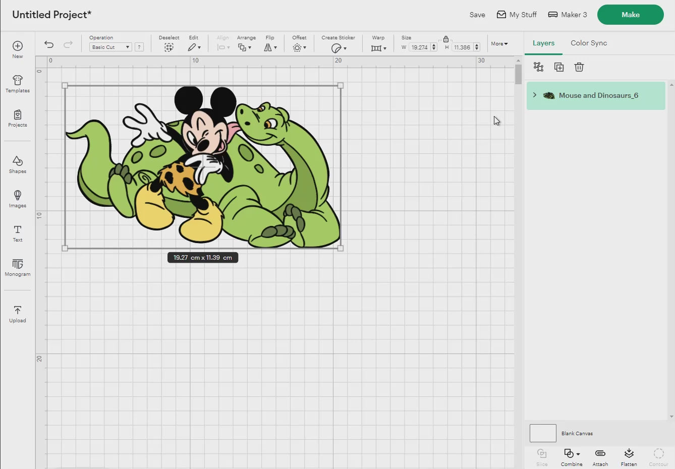Viewport: 675px width, 469px height.
Task: Click the height input field
Action: pos(462,47)
